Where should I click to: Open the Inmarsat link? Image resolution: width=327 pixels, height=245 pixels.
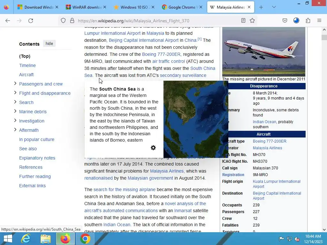(183, 211)
